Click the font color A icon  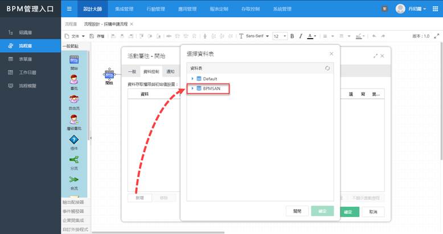pyautogui.click(x=310, y=36)
